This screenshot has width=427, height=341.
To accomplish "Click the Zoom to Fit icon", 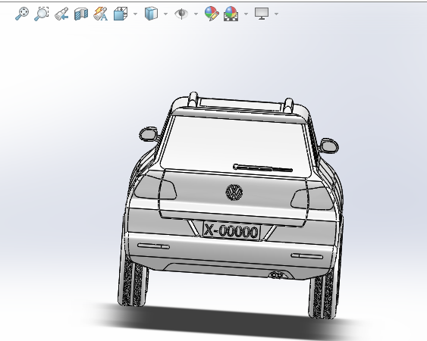I will pyautogui.click(x=22, y=14).
